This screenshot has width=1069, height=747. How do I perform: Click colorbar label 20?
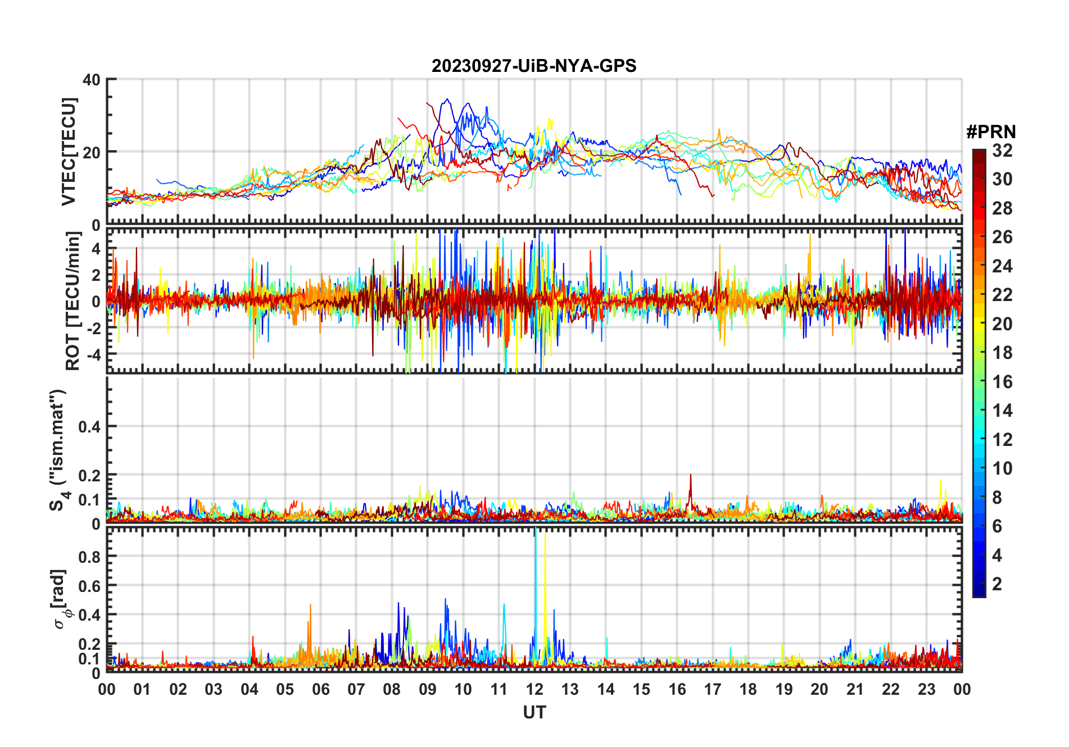(x=1002, y=324)
